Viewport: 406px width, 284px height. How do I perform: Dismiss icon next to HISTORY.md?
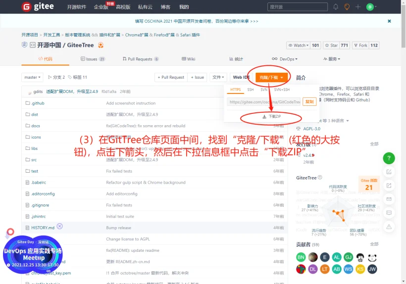pos(59,226)
